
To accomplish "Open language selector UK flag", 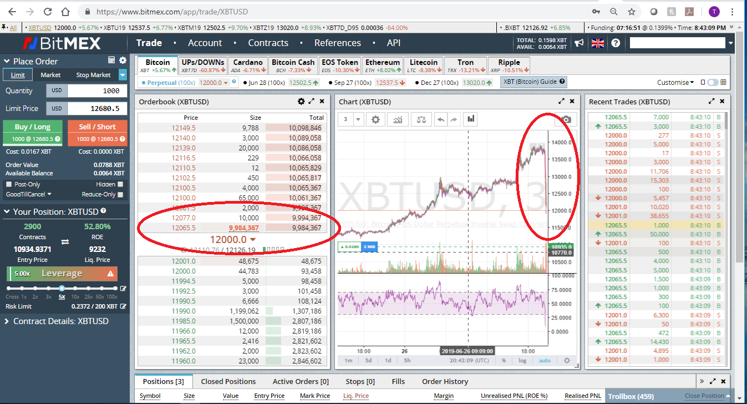I will pos(598,43).
